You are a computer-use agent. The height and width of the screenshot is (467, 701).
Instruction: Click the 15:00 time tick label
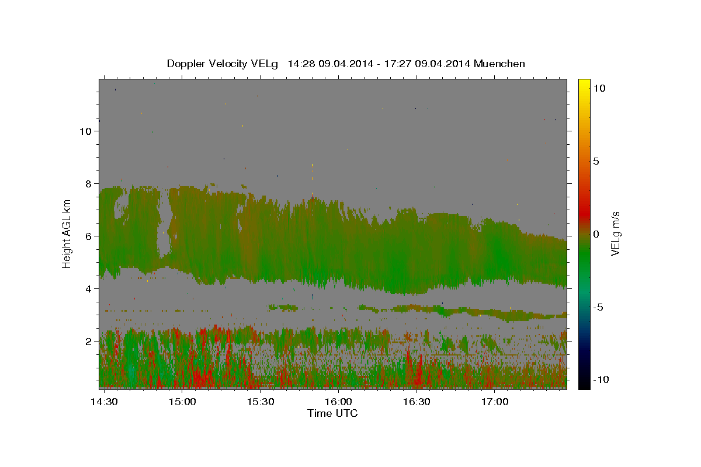[x=183, y=402]
